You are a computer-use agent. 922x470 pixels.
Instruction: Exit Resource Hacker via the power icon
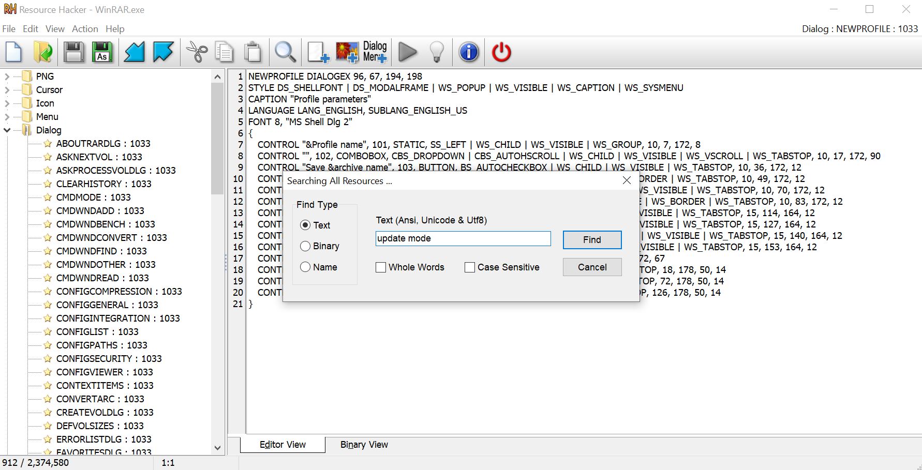pyautogui.click(x=501, y=52)
